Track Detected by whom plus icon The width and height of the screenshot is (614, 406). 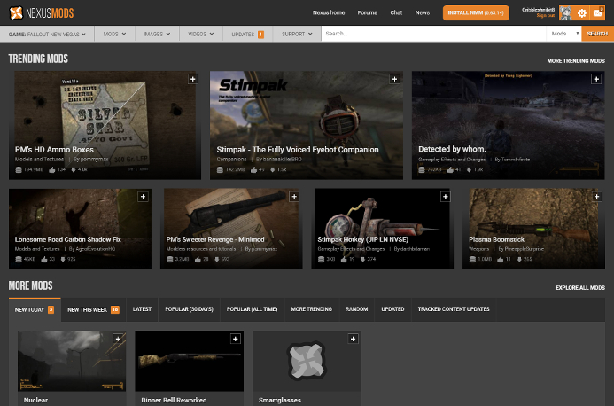click(596, 79)
